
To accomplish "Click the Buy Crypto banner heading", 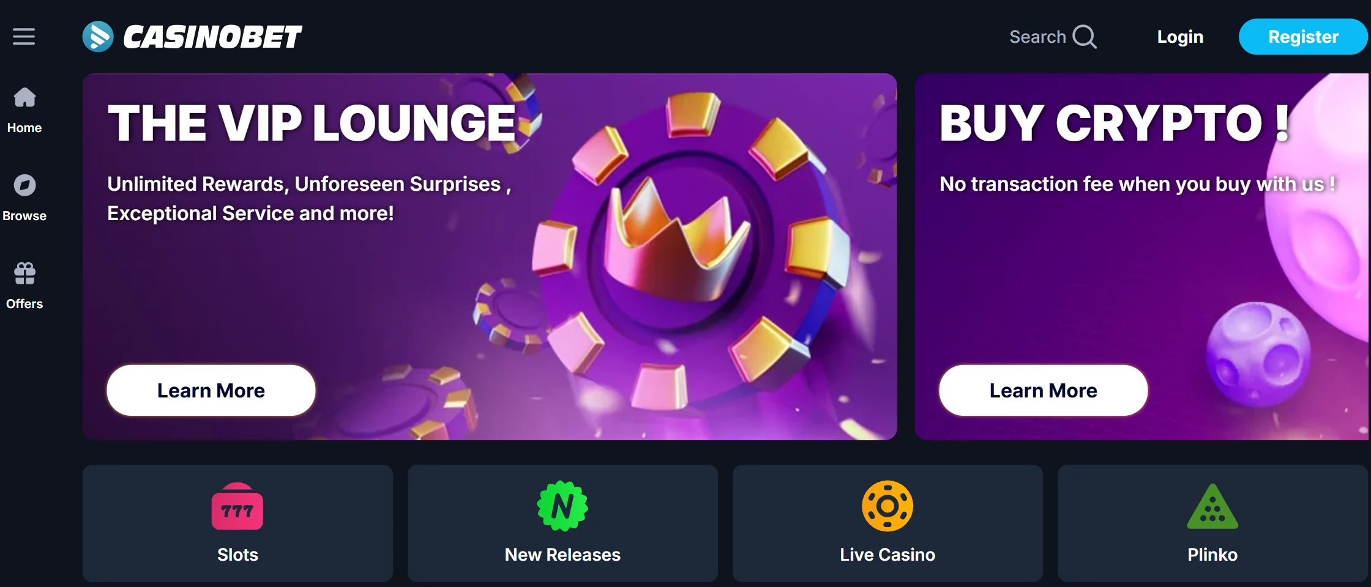I will pyautogui.click(x=1115, y=122).
